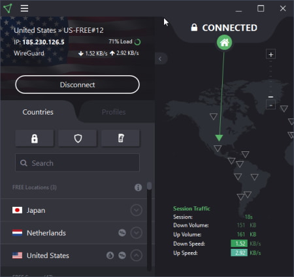Switch to the Countries tab
The image size is (294, 277).
tap(38, 112)
